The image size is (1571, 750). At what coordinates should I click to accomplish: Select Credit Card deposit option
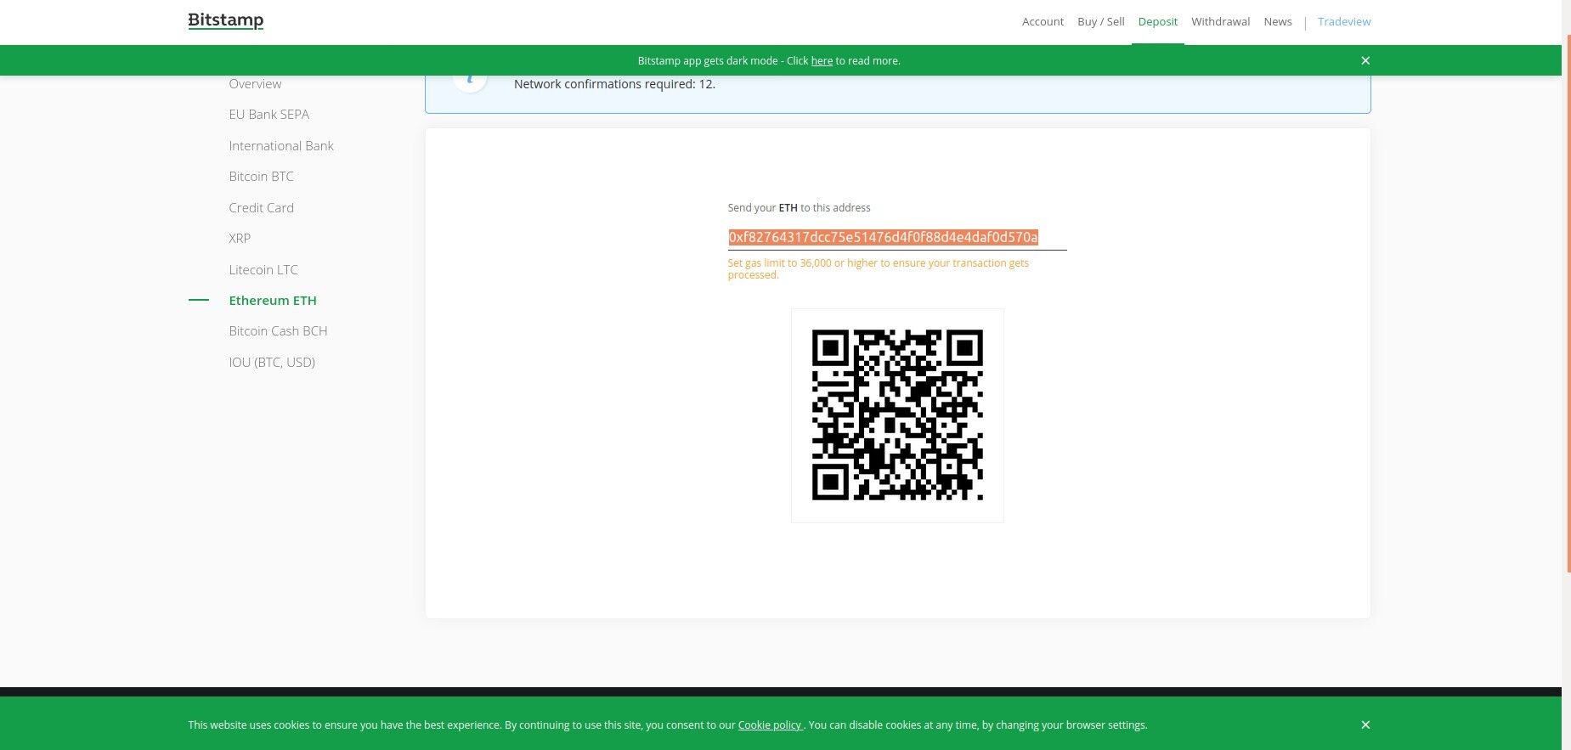(261, 208)
